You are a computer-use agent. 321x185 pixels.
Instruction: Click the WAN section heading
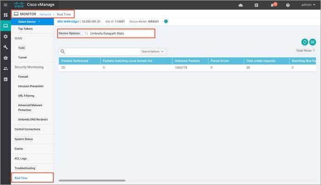(x=18, y=38)
